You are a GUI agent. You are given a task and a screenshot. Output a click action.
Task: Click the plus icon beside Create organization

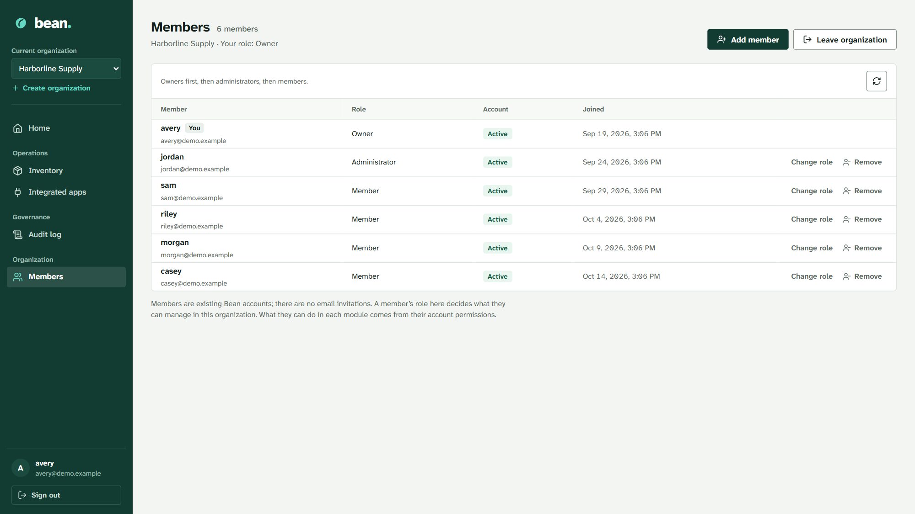click(x=16, y=88)
